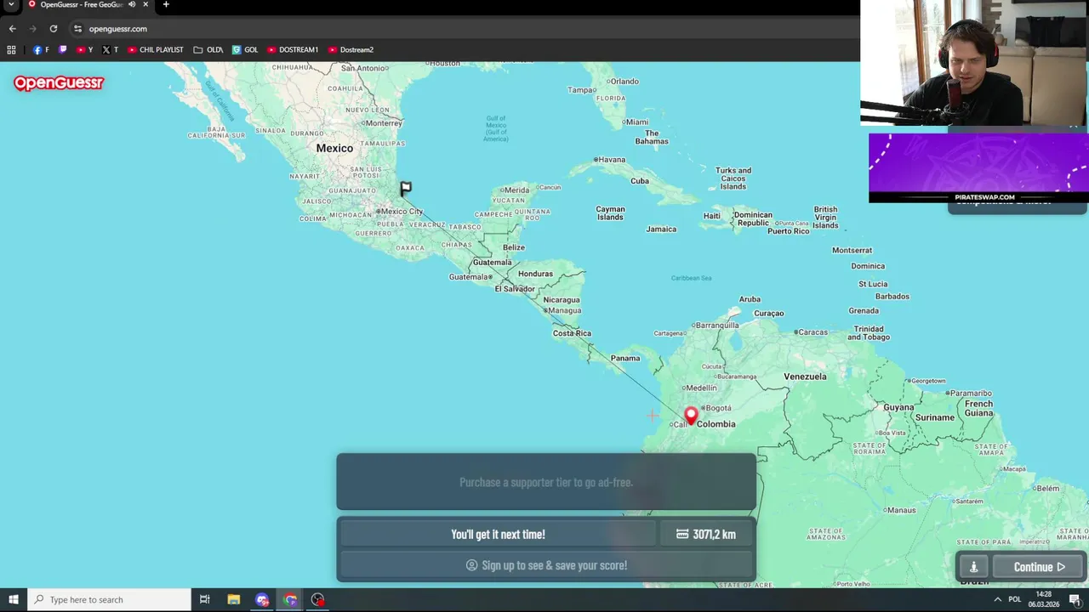Click the black flag guess marker
1089x612 pixels.
point(406,188)
